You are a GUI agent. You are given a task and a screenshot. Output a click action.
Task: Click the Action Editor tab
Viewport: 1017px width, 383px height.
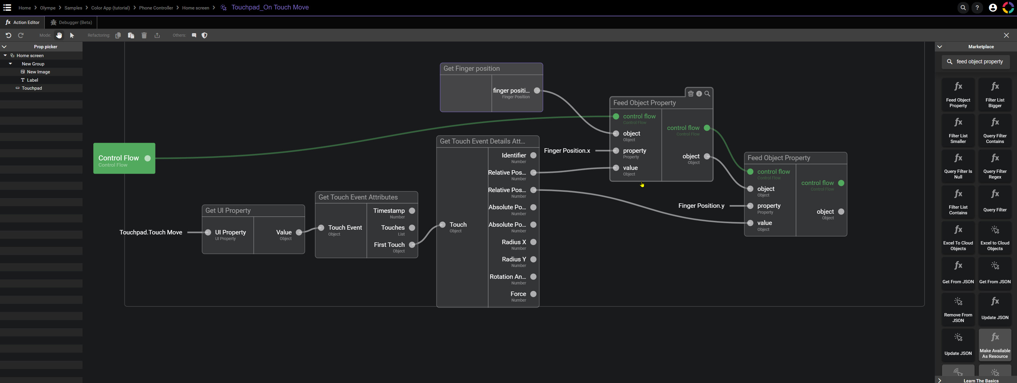23,21
